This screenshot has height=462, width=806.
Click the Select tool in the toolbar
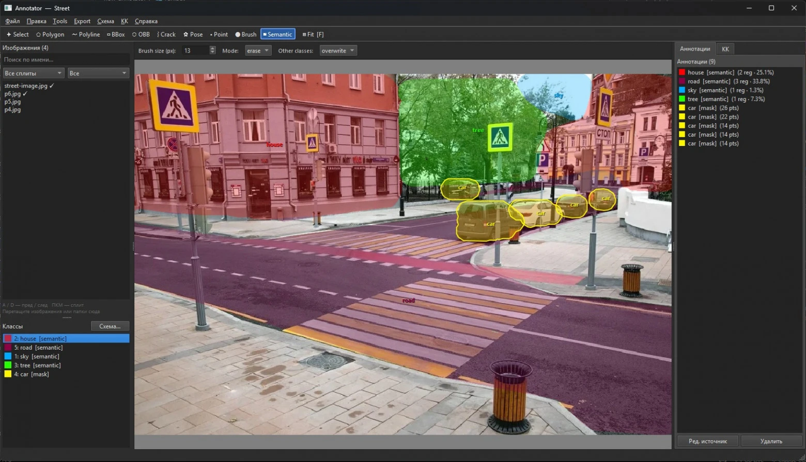click(x=18, y=35)
